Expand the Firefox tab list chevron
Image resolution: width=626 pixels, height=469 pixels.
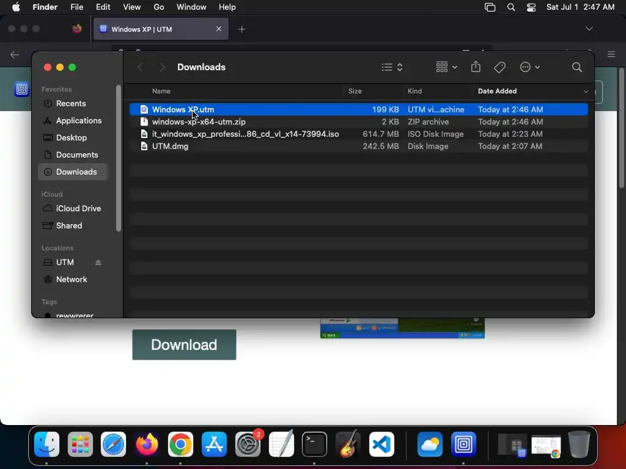pos(589,29)
